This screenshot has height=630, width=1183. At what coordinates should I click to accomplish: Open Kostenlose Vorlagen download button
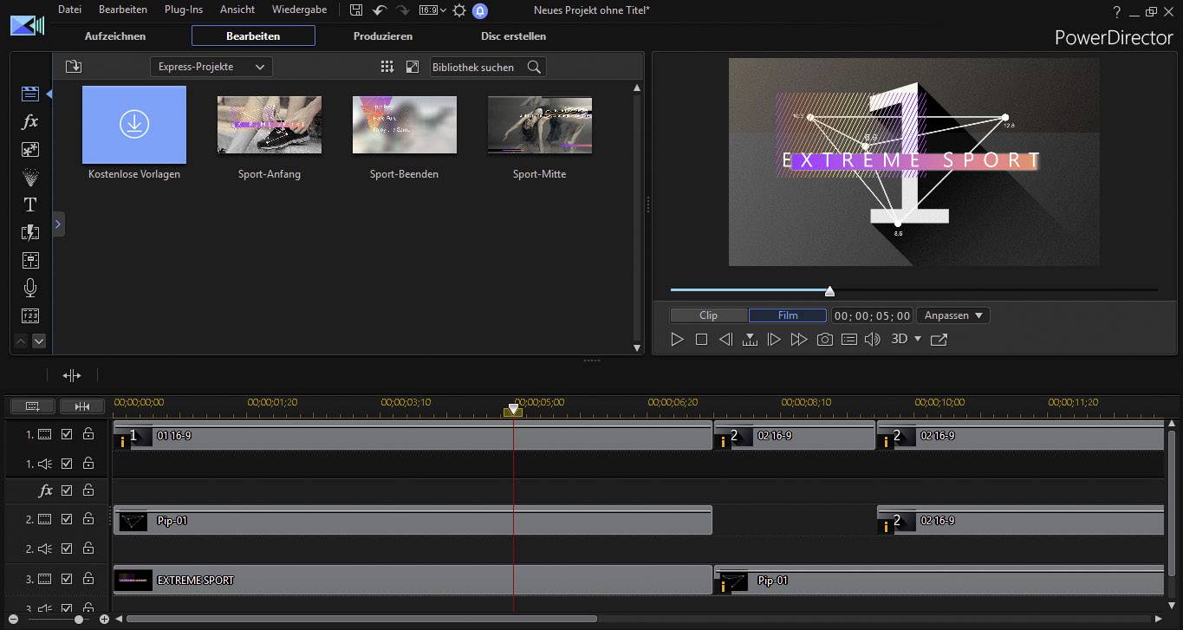(133, 124)
